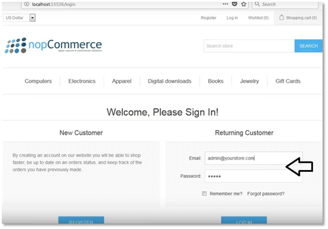Open the US Dollar currency dropdown
This screenshot has height=229, width=328.
(x=19, y=17)
